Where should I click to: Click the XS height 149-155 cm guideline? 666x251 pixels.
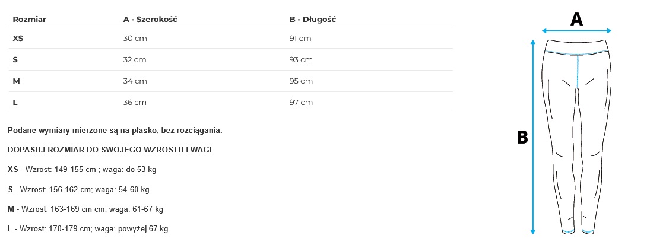click(x=82, y=170)
